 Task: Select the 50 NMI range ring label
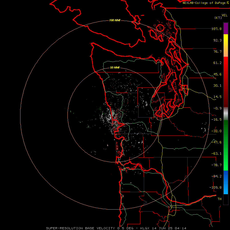point(115,67)
